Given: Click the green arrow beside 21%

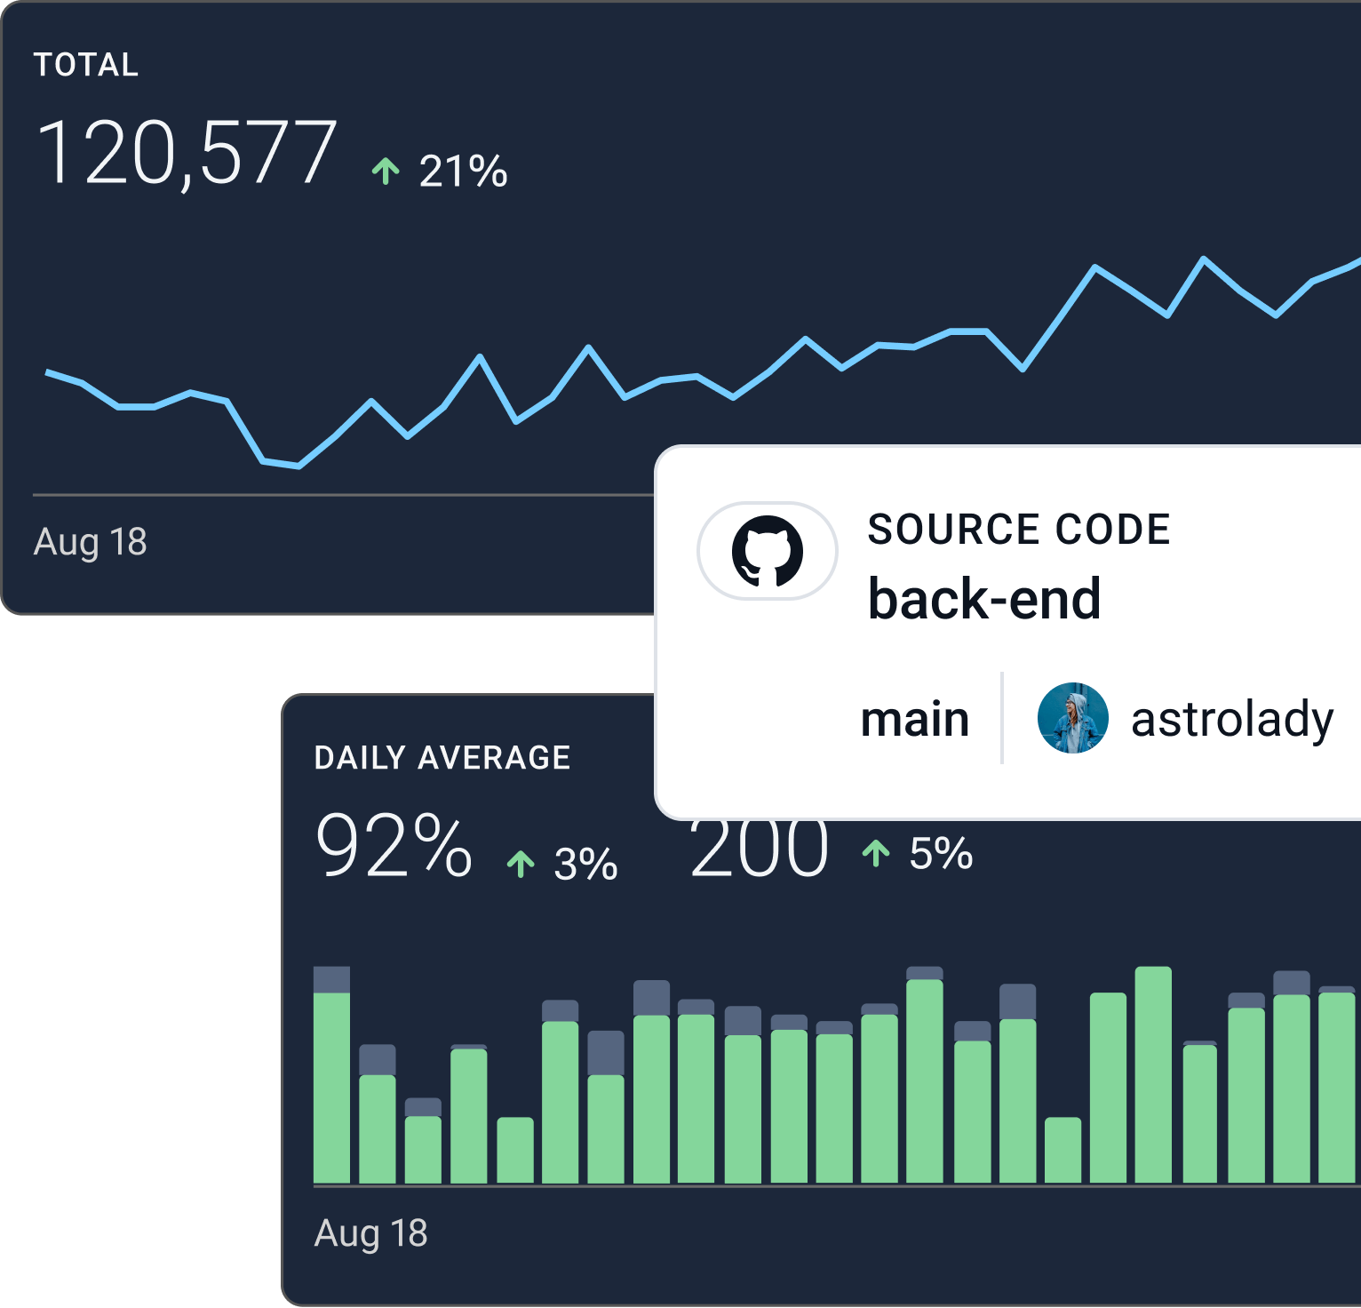Looking at the screenshot, I should pos(386,171).
